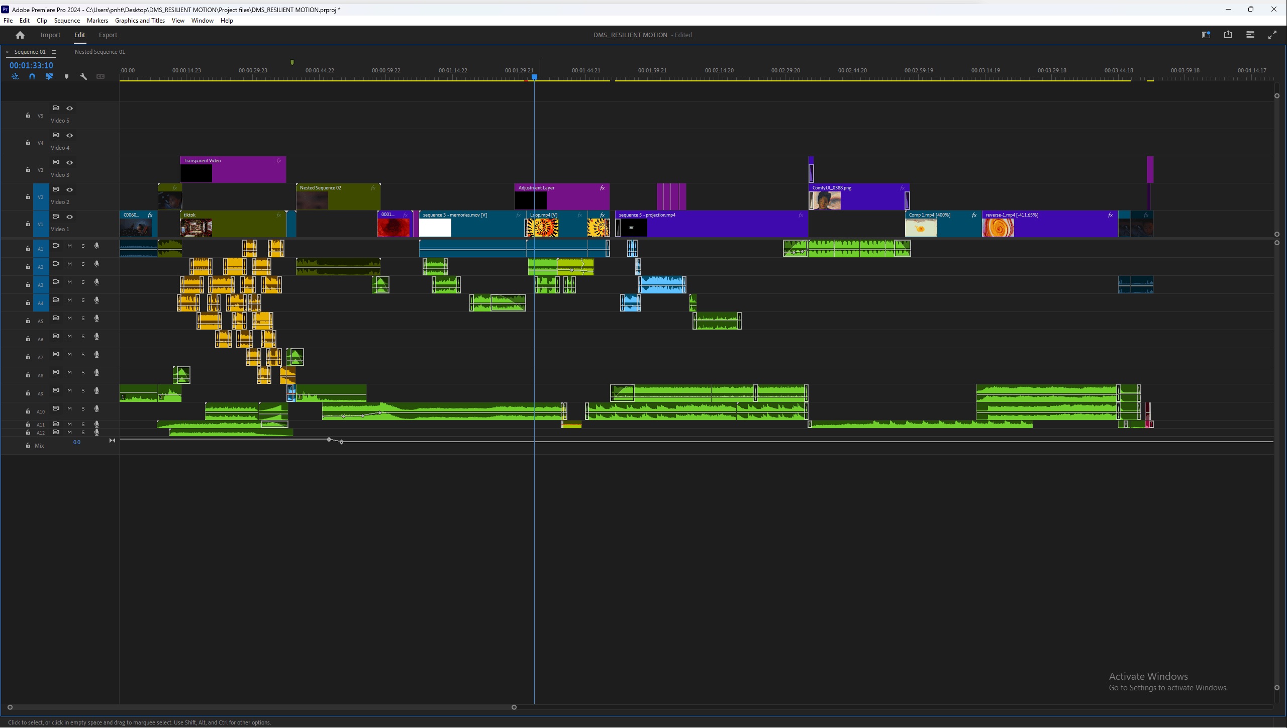
Task: Go to the Home screen icon
Action: 20,35
